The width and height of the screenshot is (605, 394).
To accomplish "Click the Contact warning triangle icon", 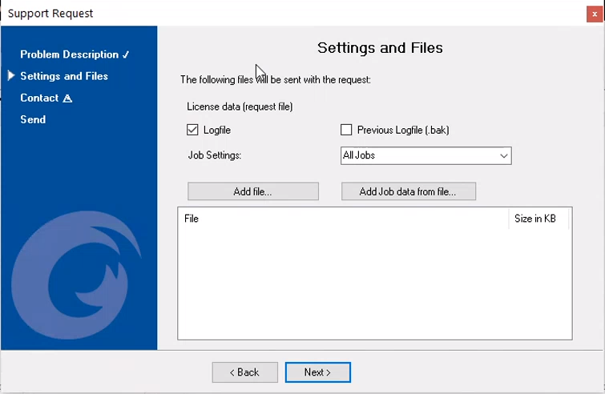I will (67, 98).
